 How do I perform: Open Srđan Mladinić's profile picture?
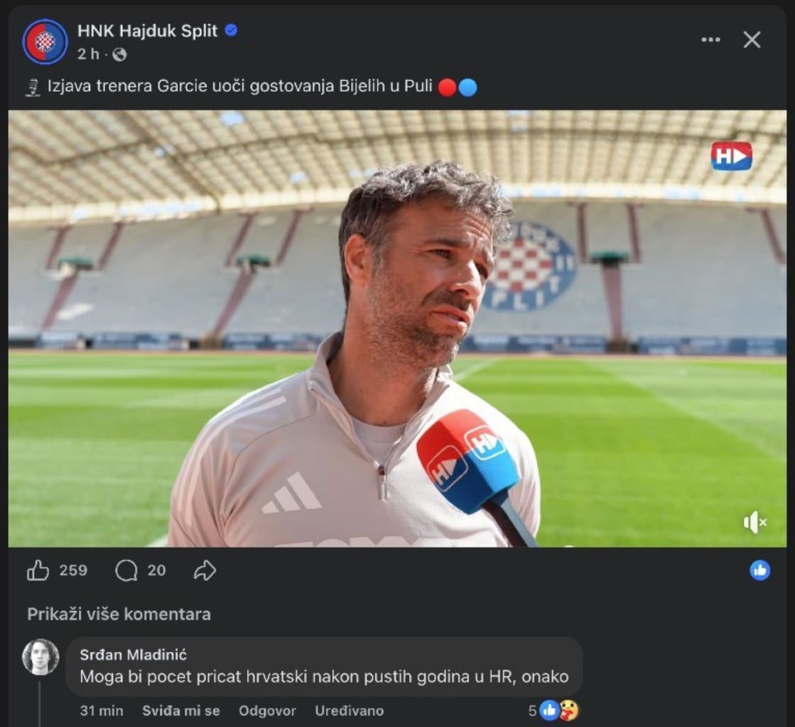40,657
